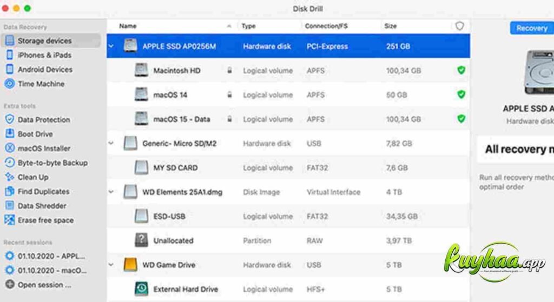Click the Find Duplicates icon
This screenshot has height=302, width=554.
pos(10,191)
